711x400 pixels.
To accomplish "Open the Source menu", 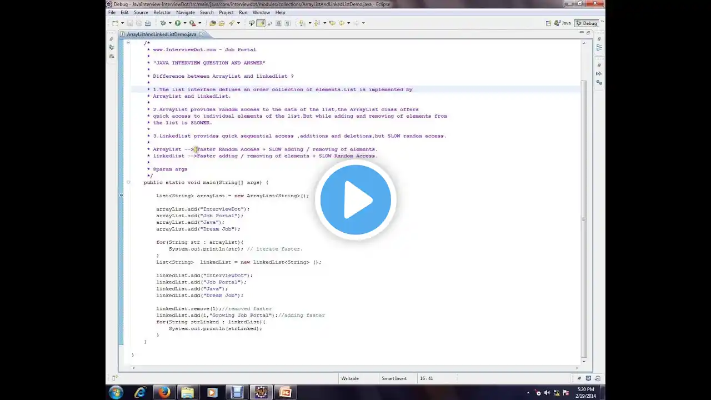I will (x=141, y=12).
